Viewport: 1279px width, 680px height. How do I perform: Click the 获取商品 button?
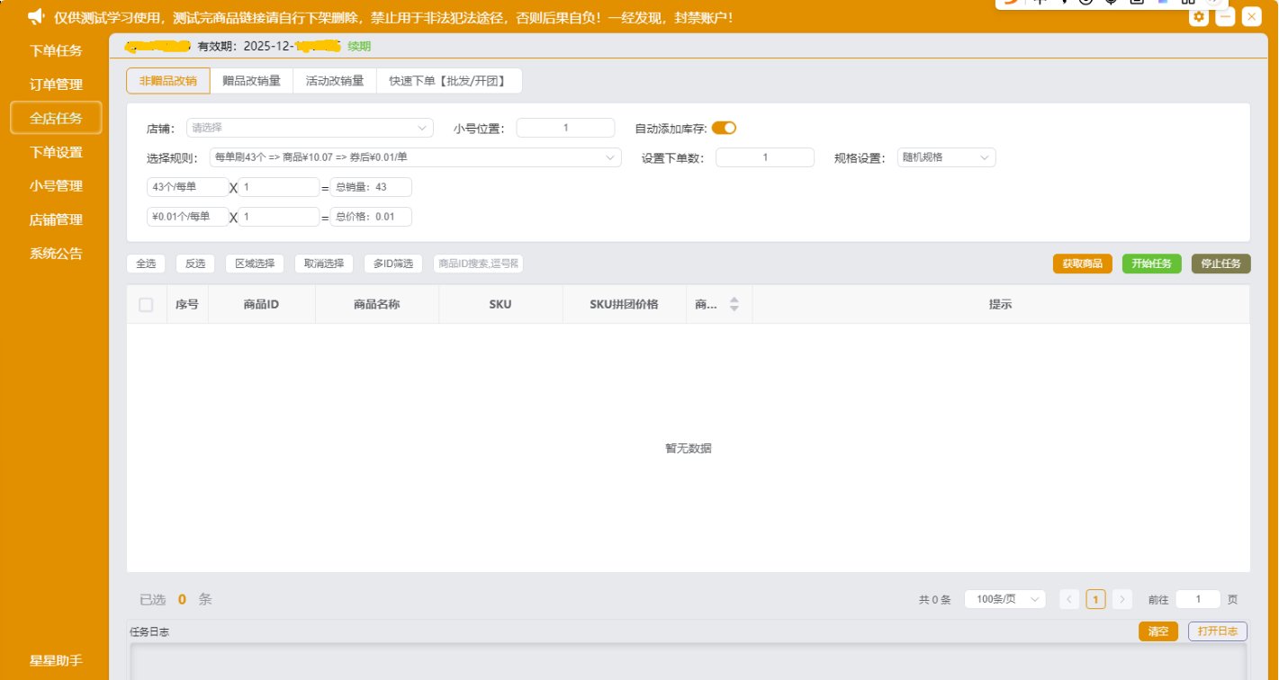[x=1082, y=264]
